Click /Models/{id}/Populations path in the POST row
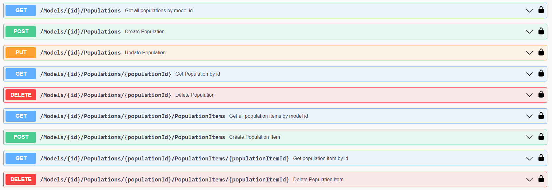This screenshot has height=190, width=552. pos(81,32)
